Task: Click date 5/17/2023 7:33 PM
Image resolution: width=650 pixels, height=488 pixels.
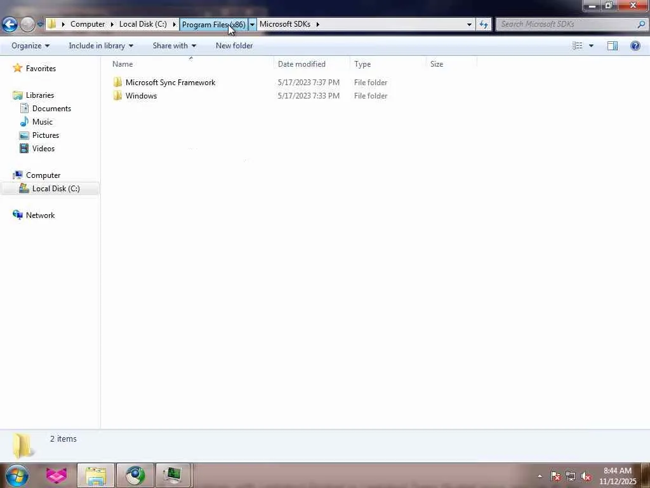Action: 308,95
